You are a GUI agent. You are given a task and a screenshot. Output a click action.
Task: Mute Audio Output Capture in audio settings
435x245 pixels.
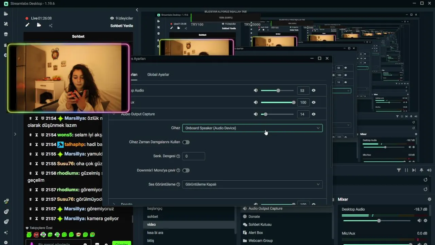pyautogui.click(x=256, y=114)
